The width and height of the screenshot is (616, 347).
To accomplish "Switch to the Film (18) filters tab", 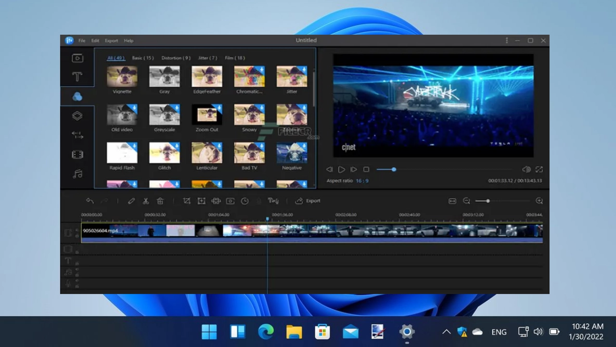I will tap(235, 58).
